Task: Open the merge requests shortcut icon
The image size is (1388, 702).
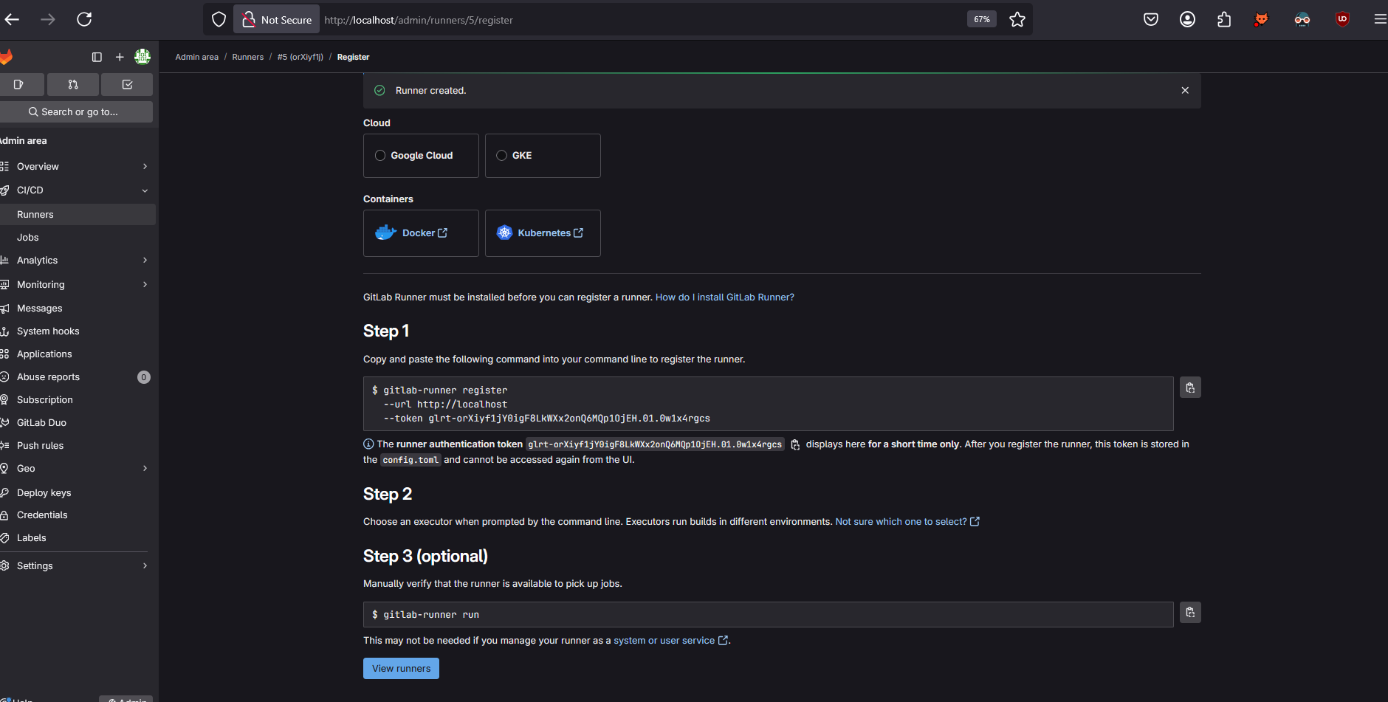Action: (72, 84)
